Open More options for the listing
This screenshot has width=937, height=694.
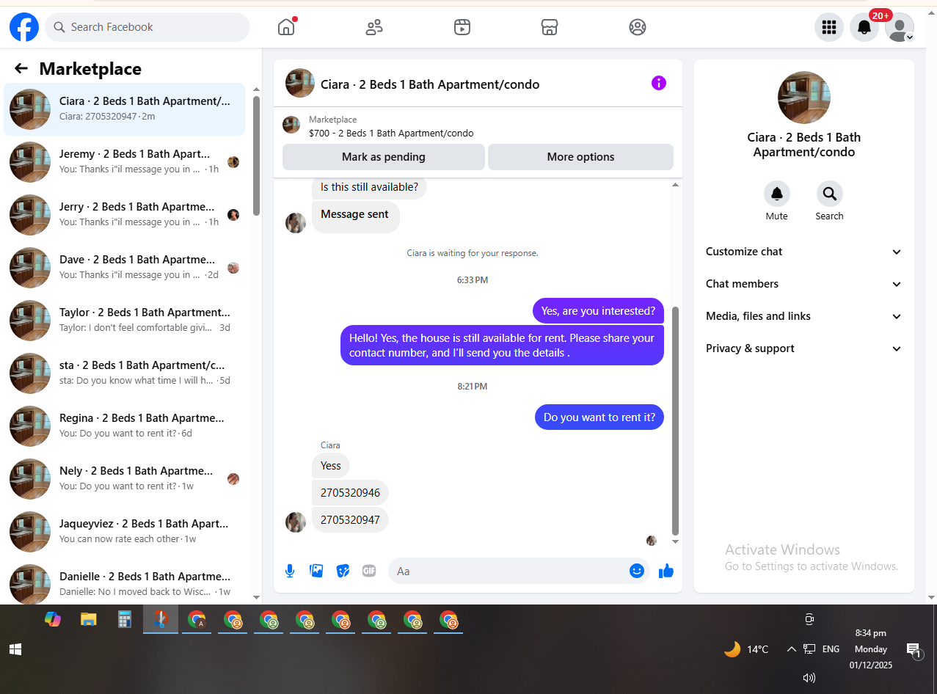point(580,157)
